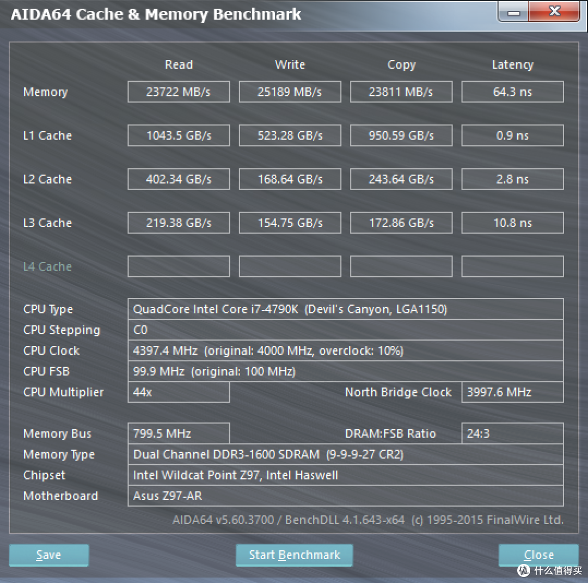Click the L3 Cache Copy value 172.86 GB/s
Image resolution: width=588 pixels, height=583 pixels.
click(x=401, y=223)
